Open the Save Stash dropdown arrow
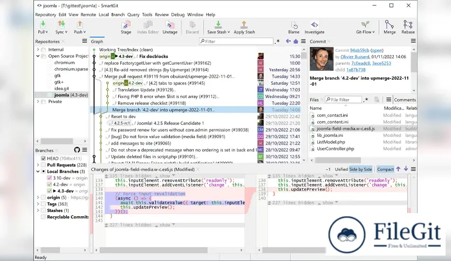Screen dimensions: 451x261 tap(229, 32)
